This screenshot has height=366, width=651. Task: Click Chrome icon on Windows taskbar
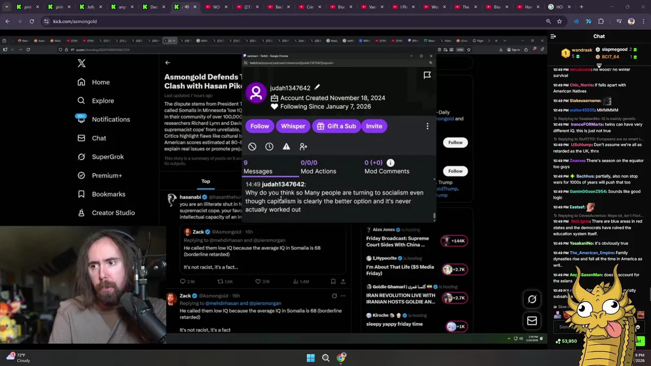pos(341,358)
